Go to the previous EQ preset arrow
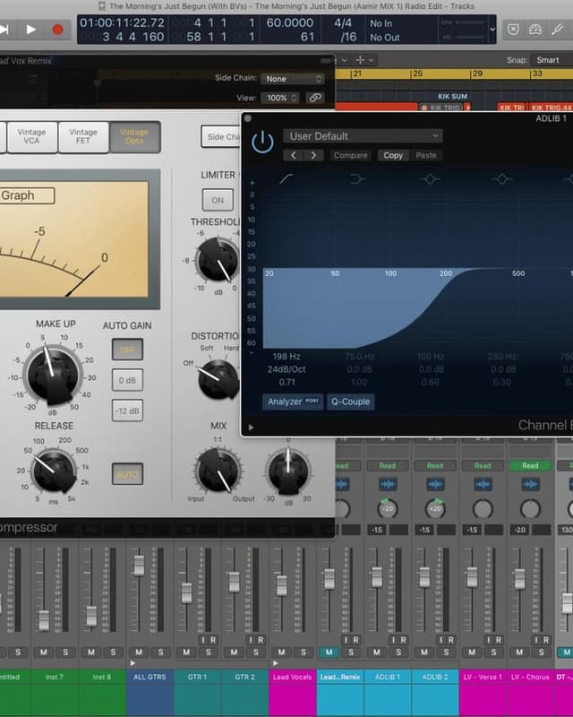 294,155
